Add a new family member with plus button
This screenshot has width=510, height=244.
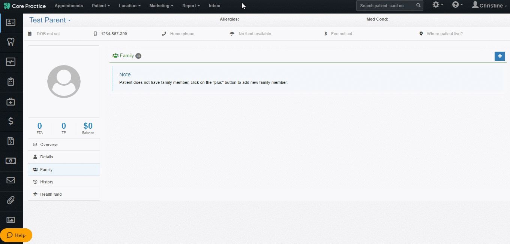pyautogui.click(x=499, y=56)
